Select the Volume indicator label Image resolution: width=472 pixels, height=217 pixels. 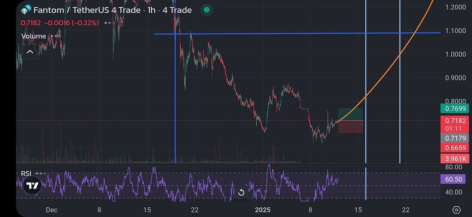[x=34, y=36]
